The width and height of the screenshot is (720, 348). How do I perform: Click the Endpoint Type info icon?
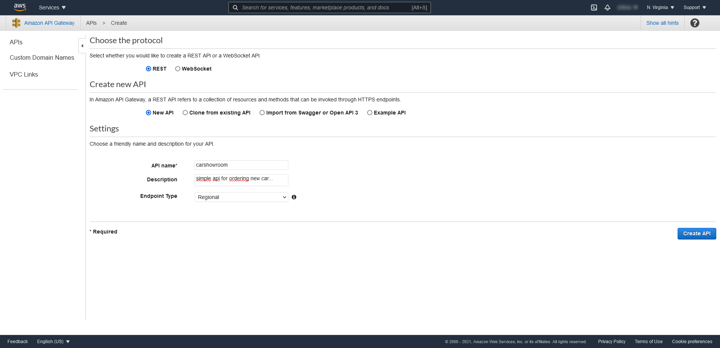[294, 197]
